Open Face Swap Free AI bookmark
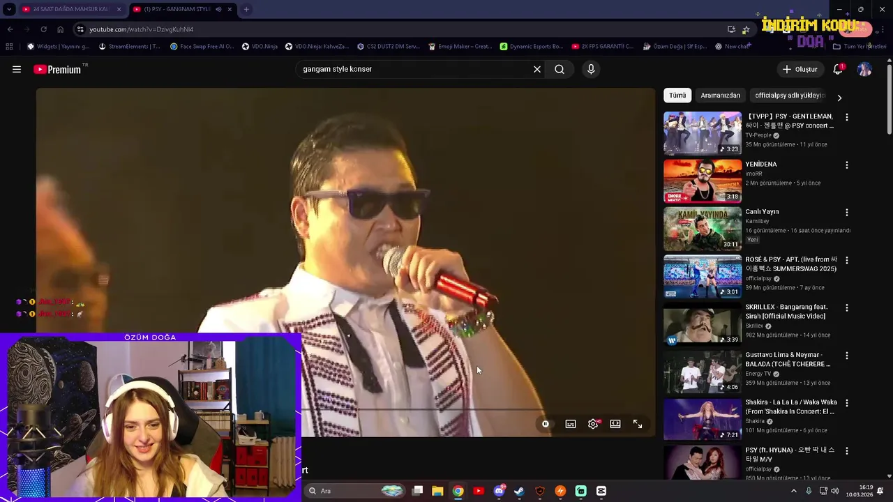This screenshot has height=502, width=893. click(202, 47)
